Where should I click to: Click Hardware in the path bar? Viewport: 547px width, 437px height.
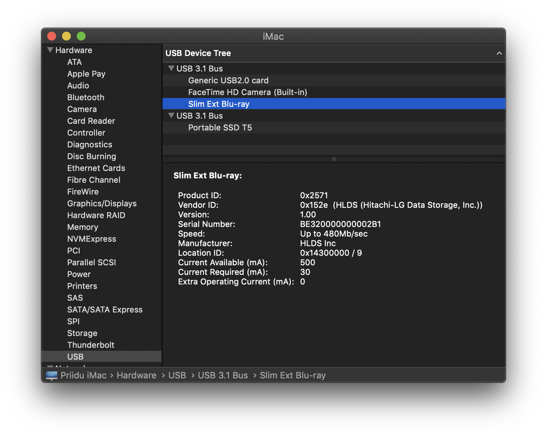pyautogui.click(x=137, y=375)
